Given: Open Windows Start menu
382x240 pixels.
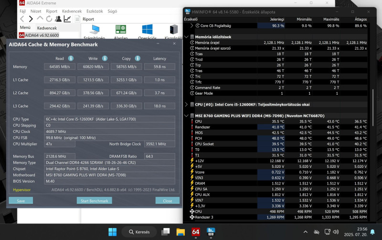Looking at the screenshot, I should pos(112,232).
